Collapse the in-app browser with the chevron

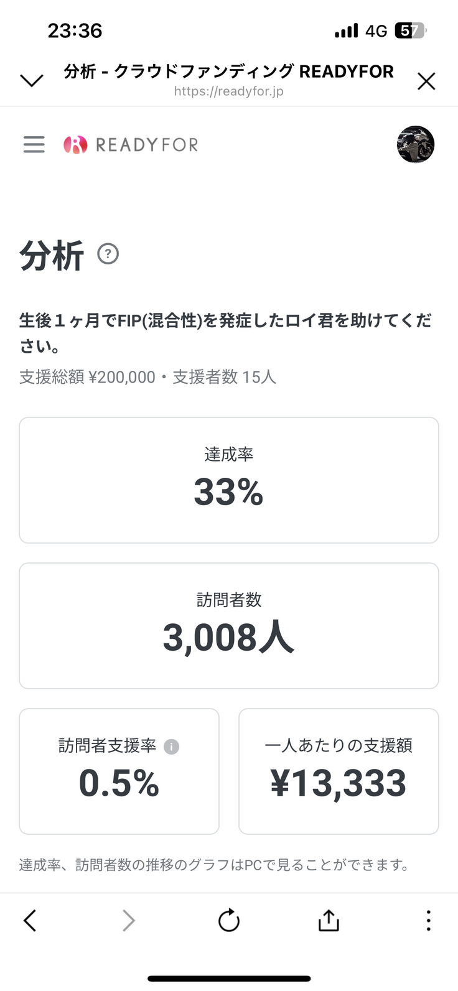tap(32, 80)
